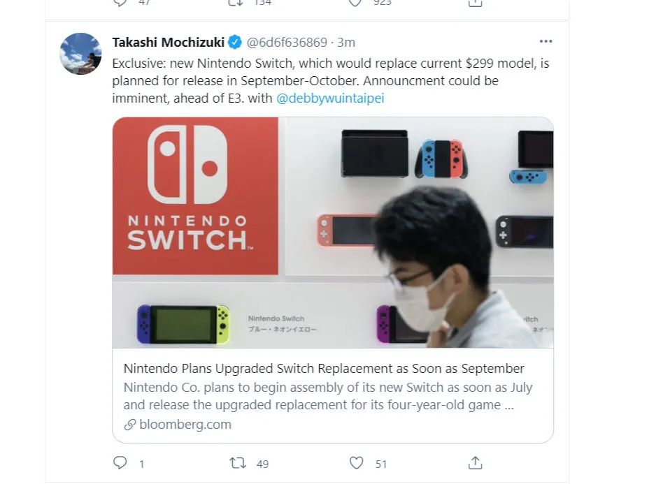Image resolution: width=656 pixels, height=484 pixels.
Task: Click the like count 51
Action: pyautogui.click(x=381, y=463)
